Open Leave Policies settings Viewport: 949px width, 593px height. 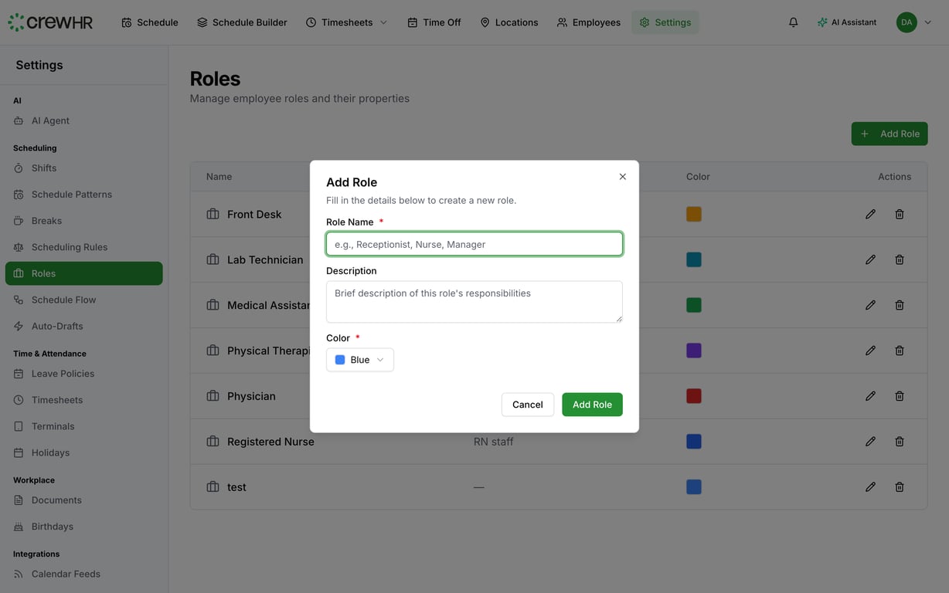(x=63, y=373)
